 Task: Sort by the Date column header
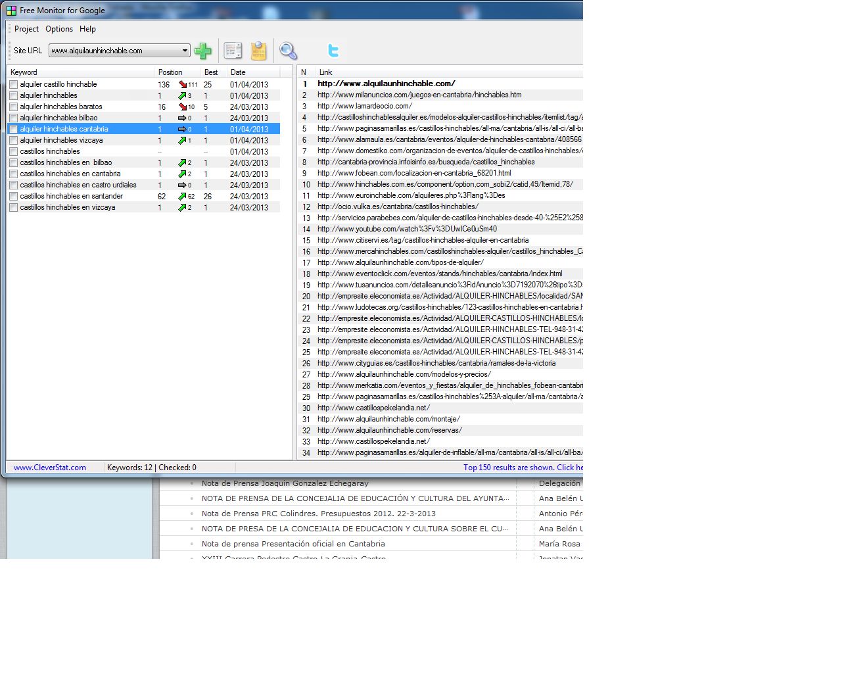click(254, 72)
